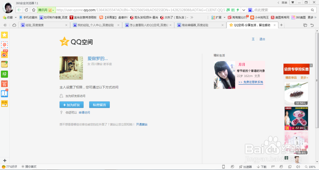
Task: Switch to 怎么查看别人的QQ空间 tab
Action: [148, 25]
